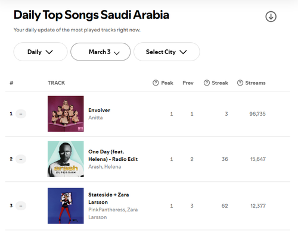Click the Peak help question-mark icon
This screenshot has width=298, height=231.
tap(156, 83)
